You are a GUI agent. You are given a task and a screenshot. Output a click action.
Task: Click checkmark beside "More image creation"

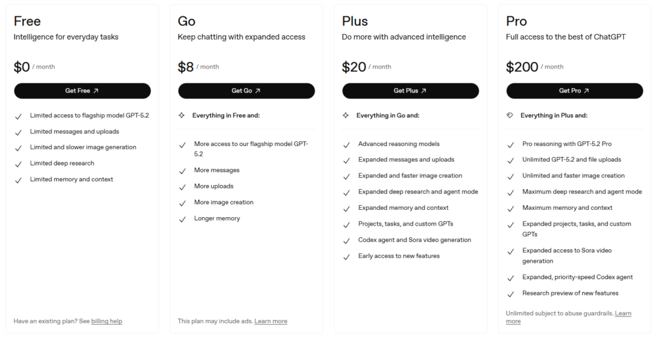point(182,203)
